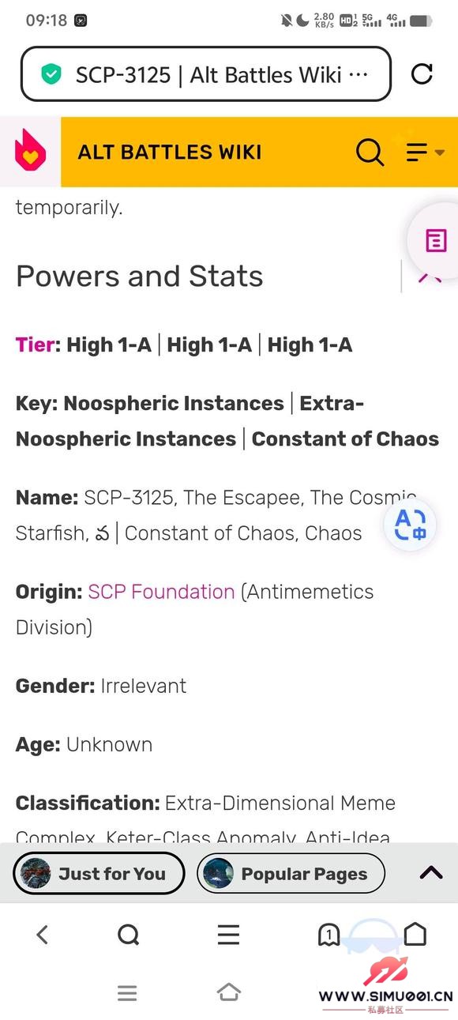
Task: Reload the page with refresh icon
Action: coord(422,74)
